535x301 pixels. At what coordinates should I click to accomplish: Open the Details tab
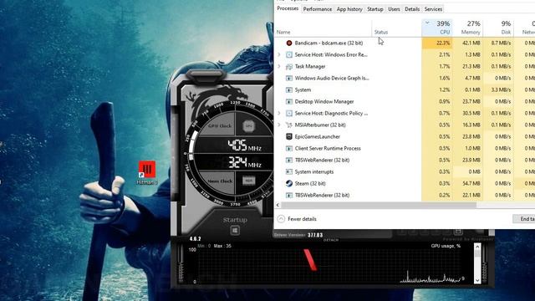pos(412,9)
